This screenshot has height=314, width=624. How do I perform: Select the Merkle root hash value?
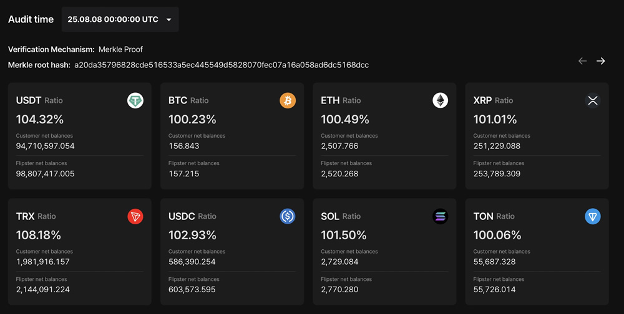(222, 65)
